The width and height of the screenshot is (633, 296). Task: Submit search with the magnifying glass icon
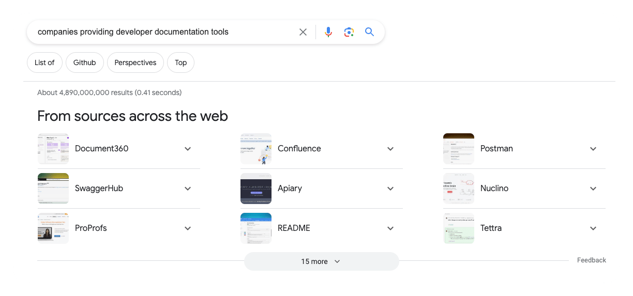(x=369, y=32)
